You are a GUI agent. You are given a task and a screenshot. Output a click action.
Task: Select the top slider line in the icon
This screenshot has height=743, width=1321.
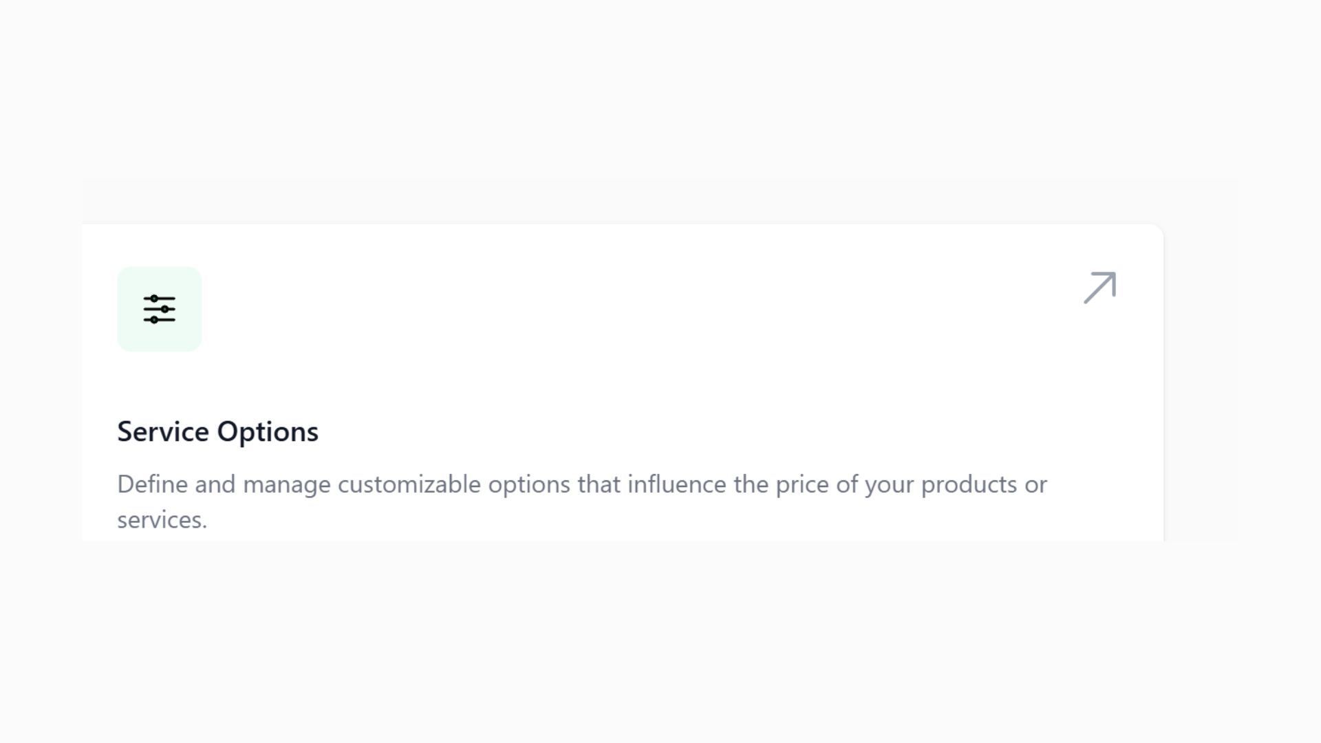(x=160, y=299)
